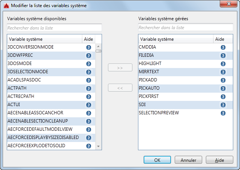This screenshot has width=240, height=170.
Task: Click the Aide button at bottom
Action: coord(219,160)
